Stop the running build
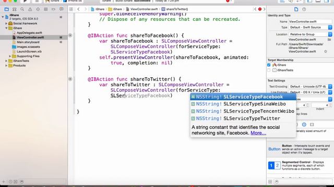Image resolution: width=334 pixels, height=187 pixels. tap(37, 1)
